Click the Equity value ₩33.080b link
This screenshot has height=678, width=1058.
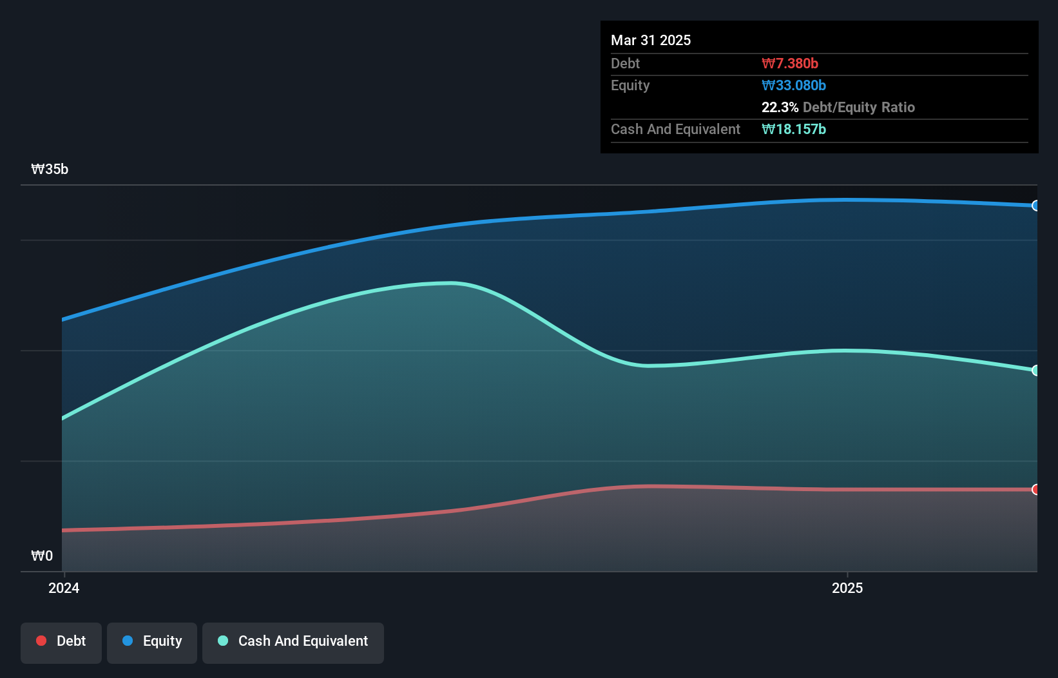coord(794,85)
